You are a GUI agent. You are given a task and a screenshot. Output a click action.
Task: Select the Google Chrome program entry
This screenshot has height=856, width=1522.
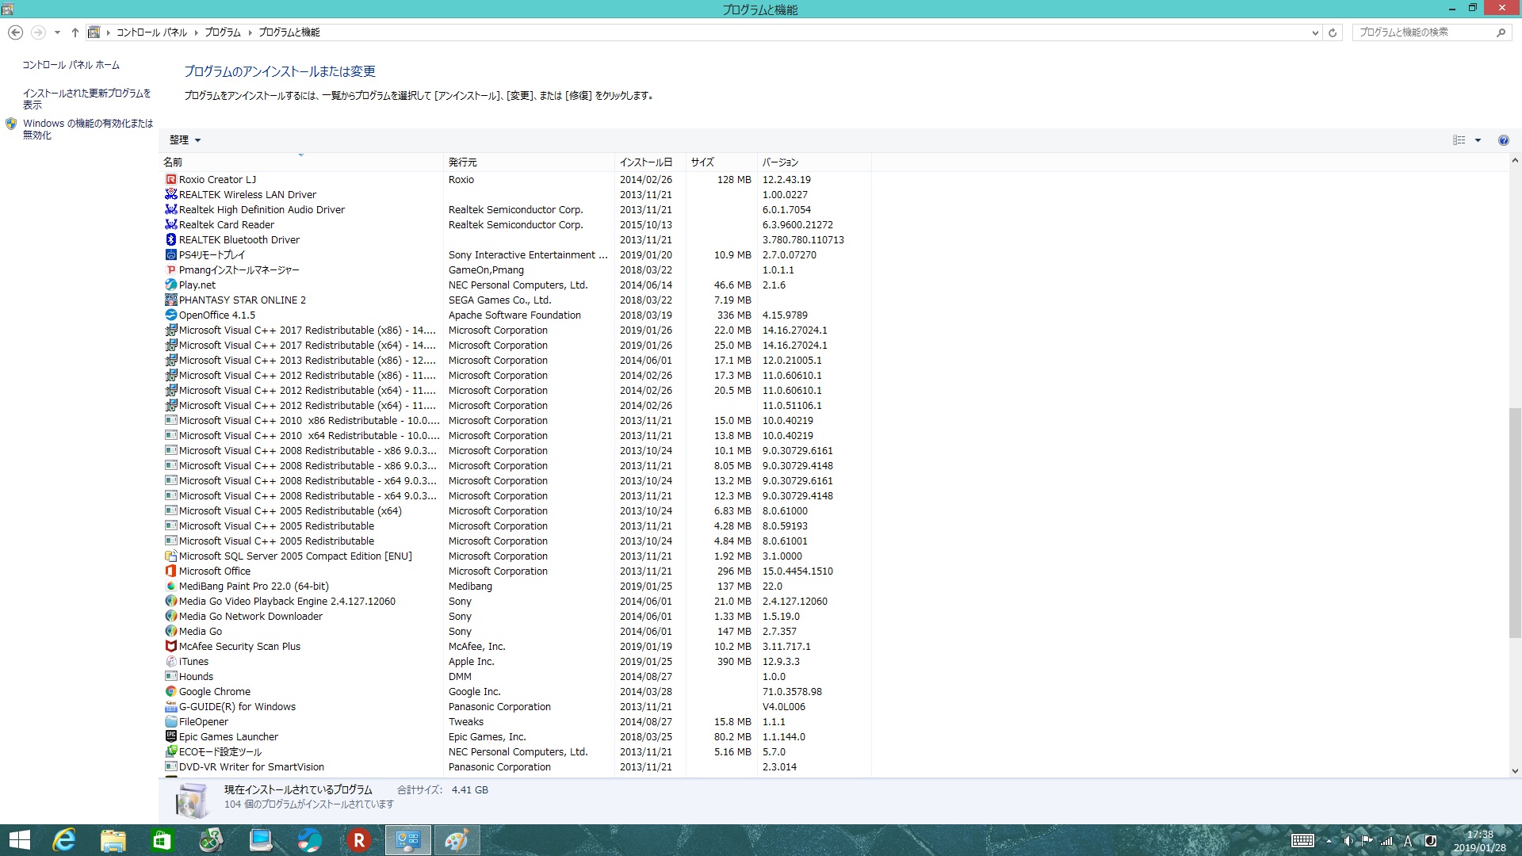click(214, 692)
